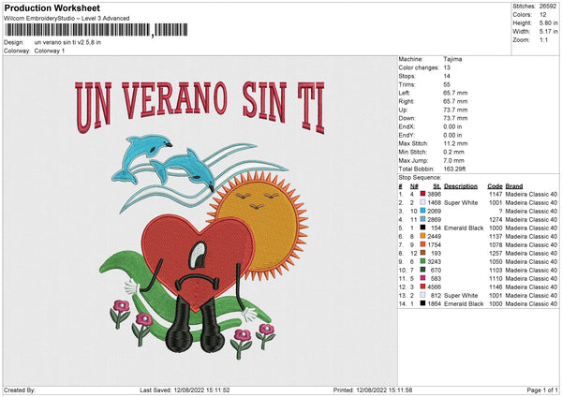
Task: Click the 'Printed: 12/08/2022 15:11:58' text
Action: 373,390
